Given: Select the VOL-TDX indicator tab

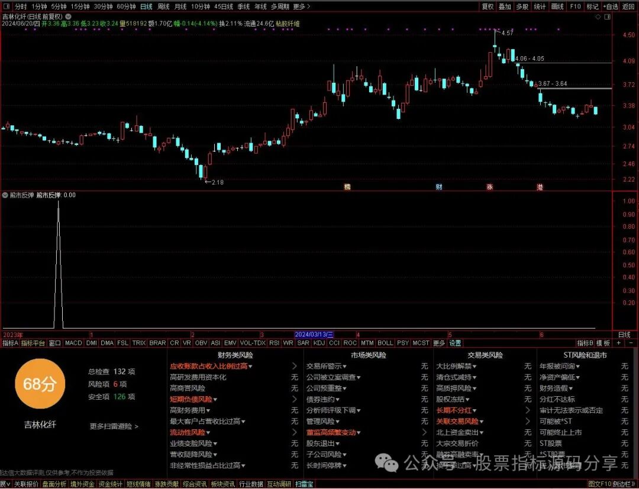Looking at the screenshot, I should (253, 343).
